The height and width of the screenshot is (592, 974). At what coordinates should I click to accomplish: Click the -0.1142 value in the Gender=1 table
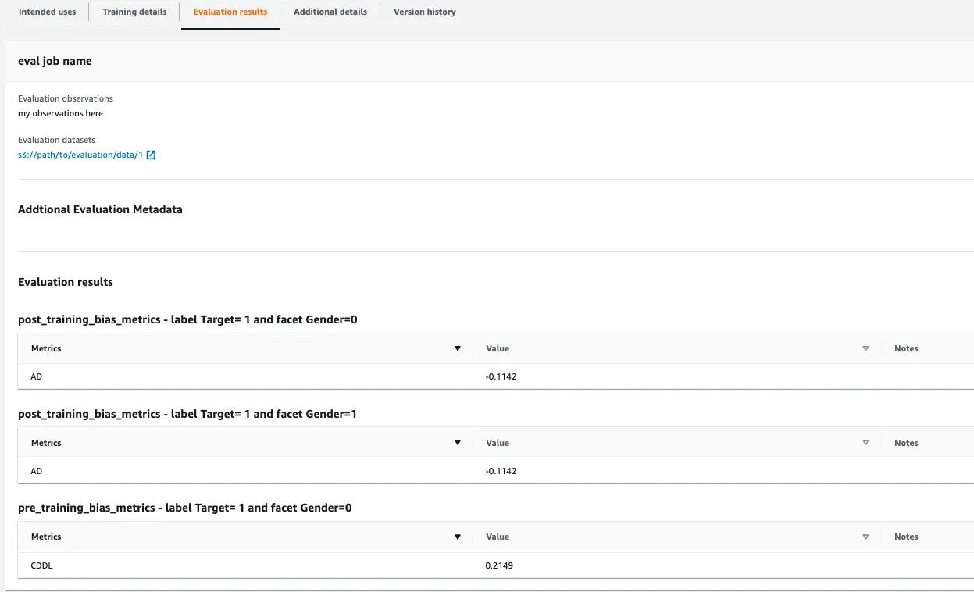click(501, 471)
